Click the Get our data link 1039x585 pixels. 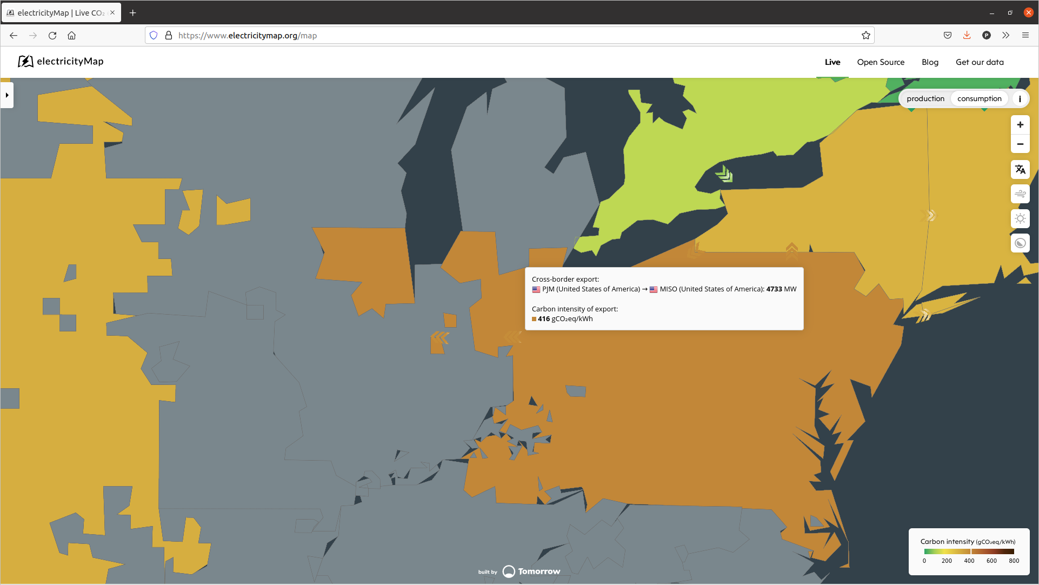979,62
